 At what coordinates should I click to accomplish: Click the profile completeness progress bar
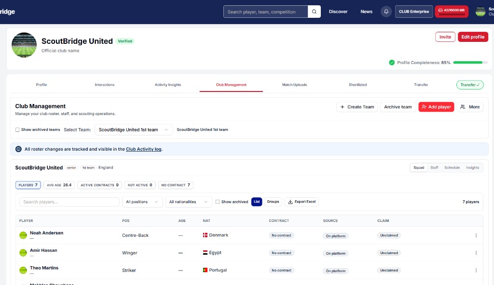[470, 63]
